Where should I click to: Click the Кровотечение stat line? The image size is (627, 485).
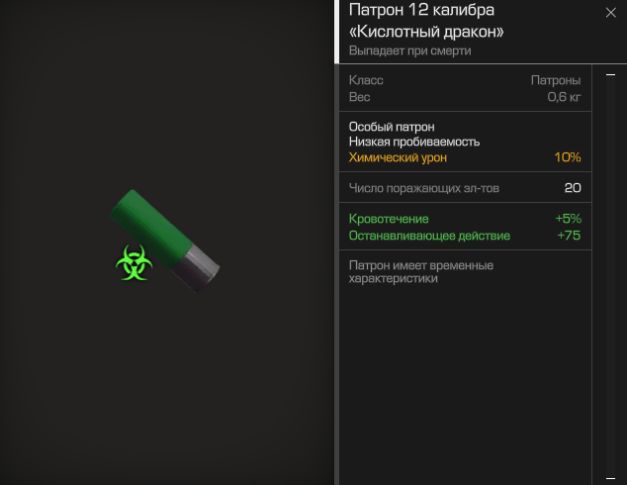pyautogui.click(x=465, y=219)
